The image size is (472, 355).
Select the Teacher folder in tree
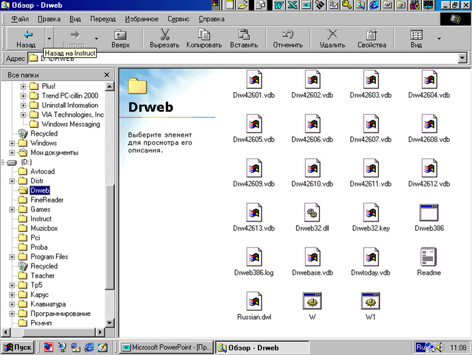(42, 276)
